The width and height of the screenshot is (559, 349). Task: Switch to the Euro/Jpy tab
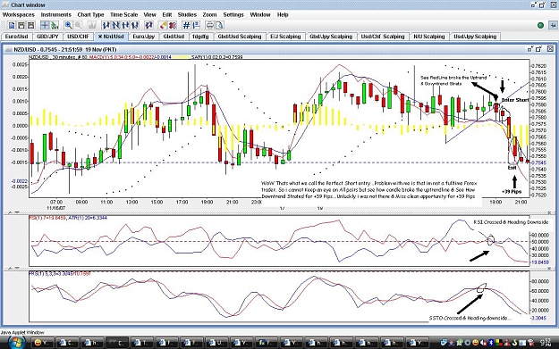144,37
